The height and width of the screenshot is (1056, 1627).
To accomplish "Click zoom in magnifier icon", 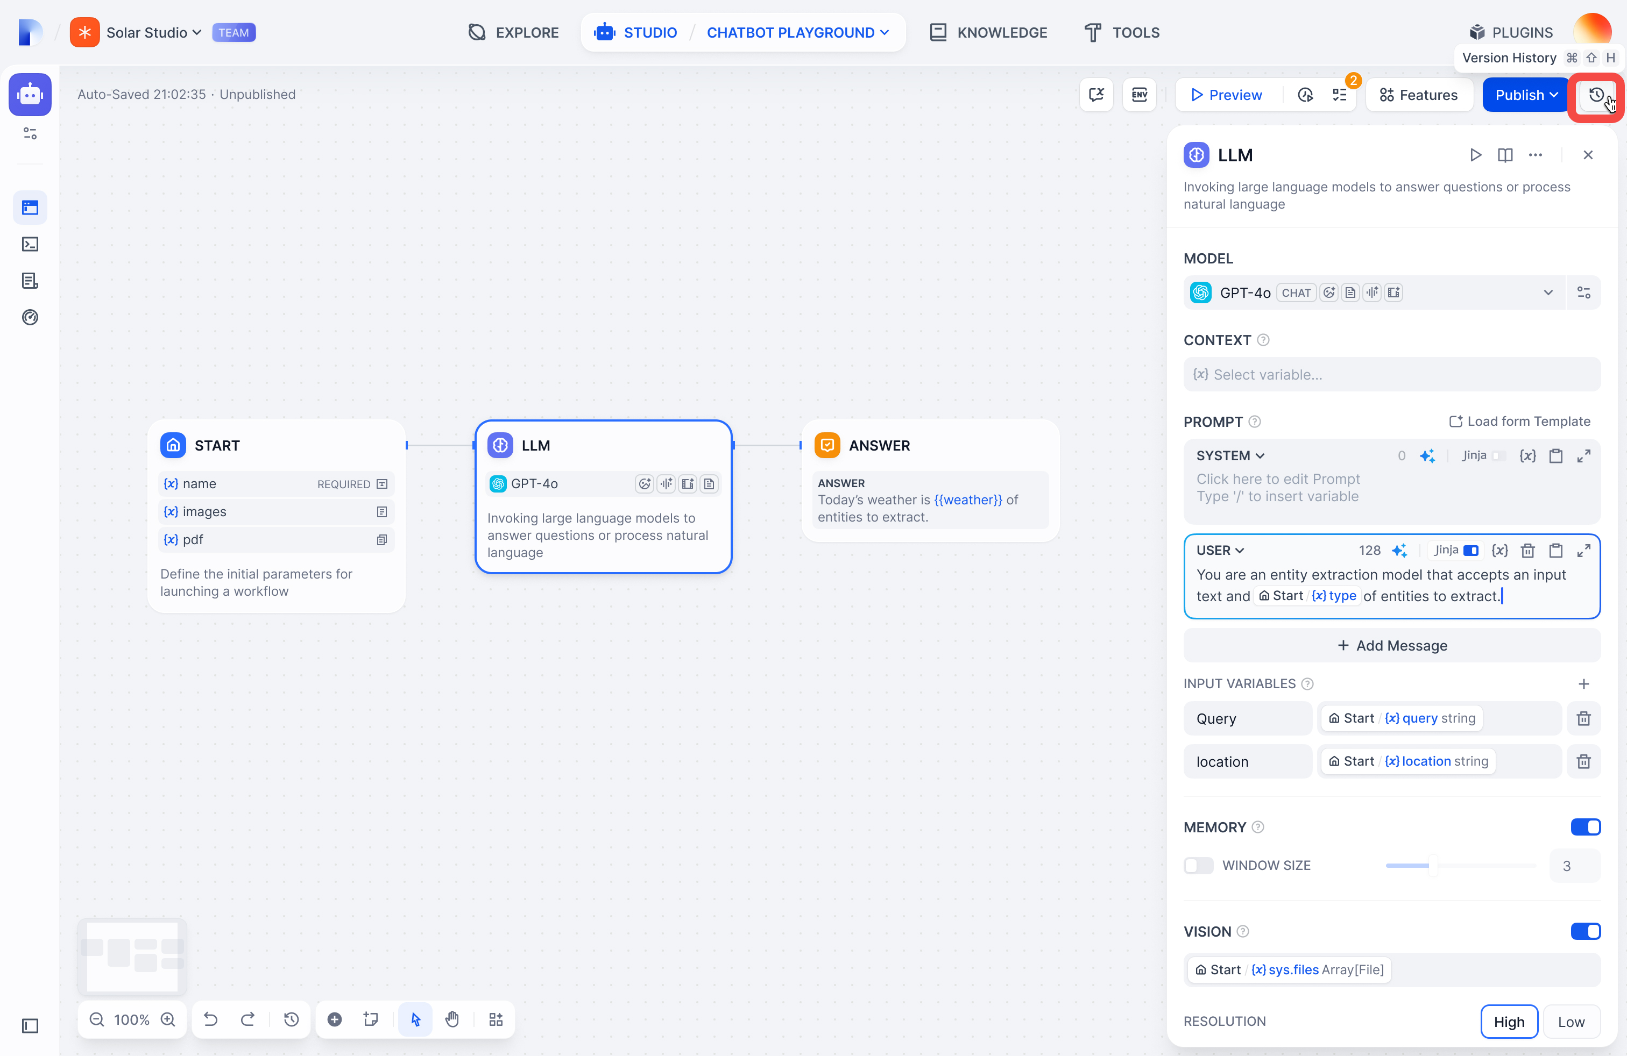I will [x=168, y=1019].
